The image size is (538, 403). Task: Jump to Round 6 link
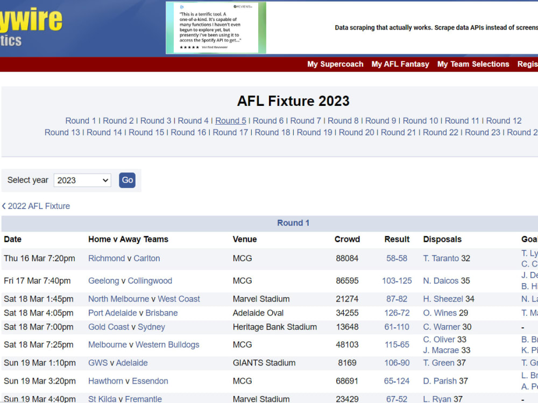click(268, 120)
